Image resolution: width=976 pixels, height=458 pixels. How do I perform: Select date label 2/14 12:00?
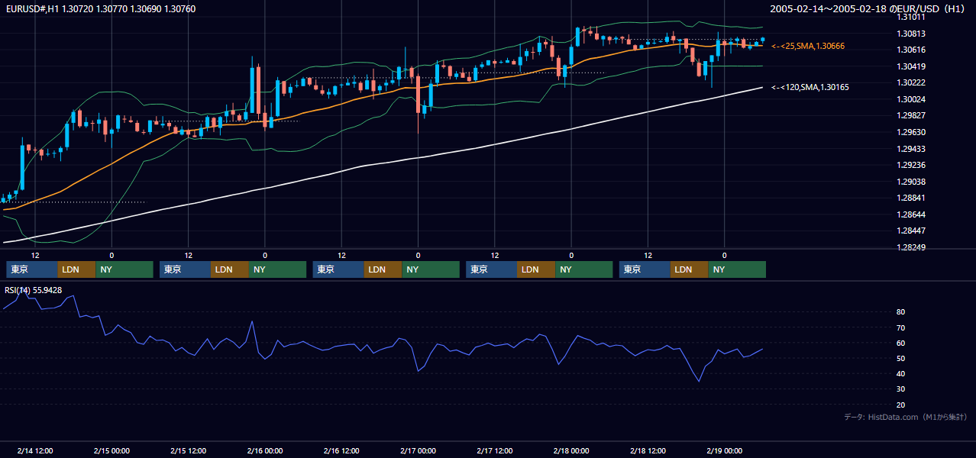[35, 451]
